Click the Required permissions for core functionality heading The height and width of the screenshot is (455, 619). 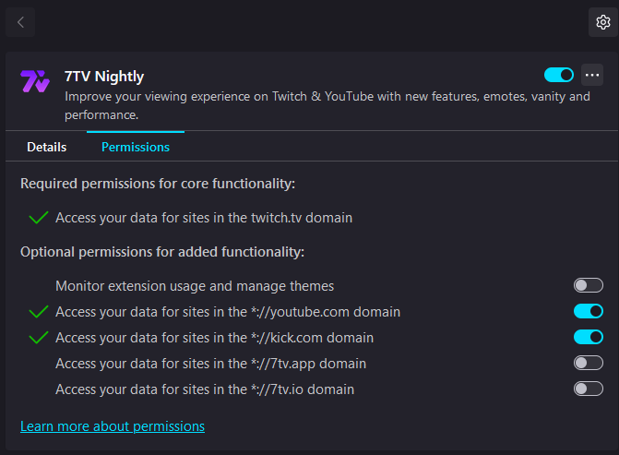tap(158, 184)
